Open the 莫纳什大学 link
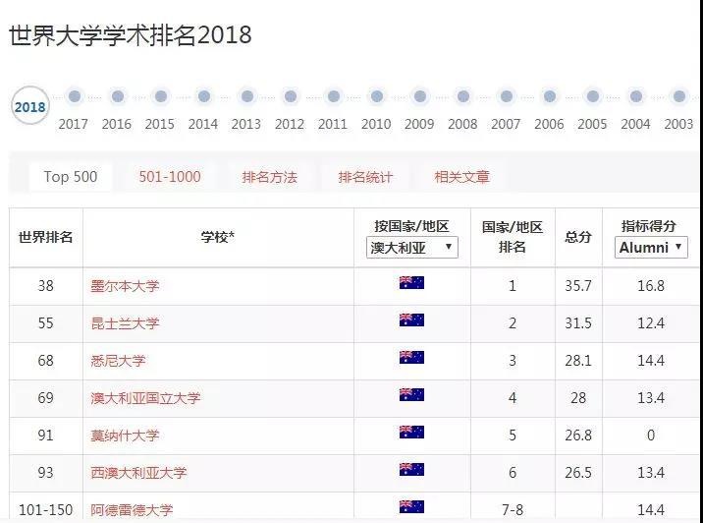 click(x=125, y=435)
